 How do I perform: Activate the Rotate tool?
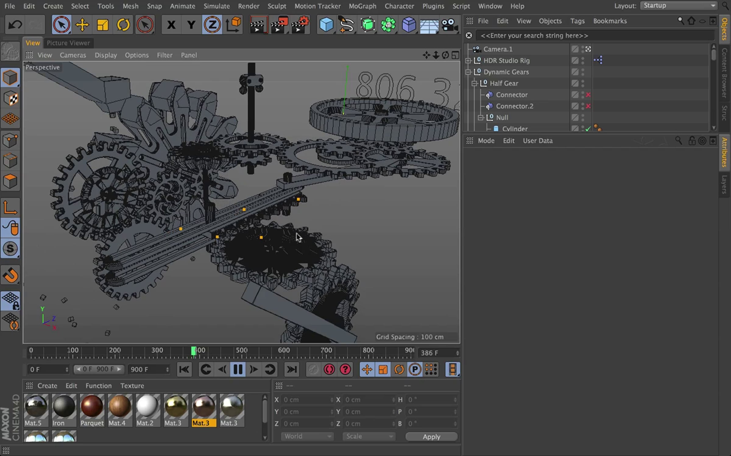point(123,24)
